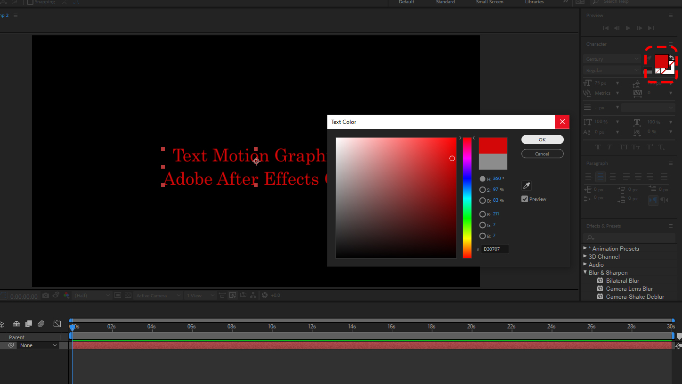The width and height of the screenshot is (682, 384).
Task: Click the saturation-brightness color field
Action: [396, 198]
